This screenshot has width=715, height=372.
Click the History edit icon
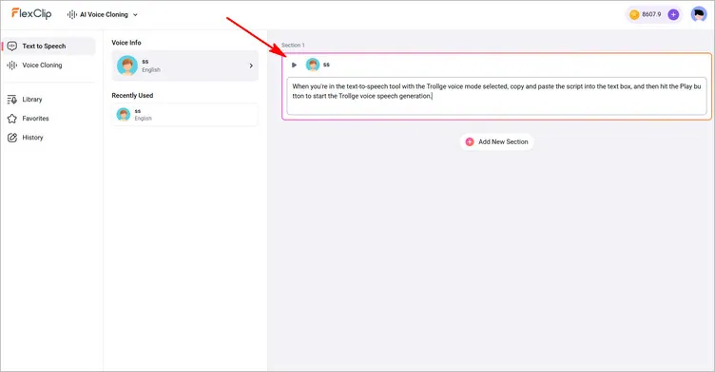pyautogui.click(x=12, y=138)
